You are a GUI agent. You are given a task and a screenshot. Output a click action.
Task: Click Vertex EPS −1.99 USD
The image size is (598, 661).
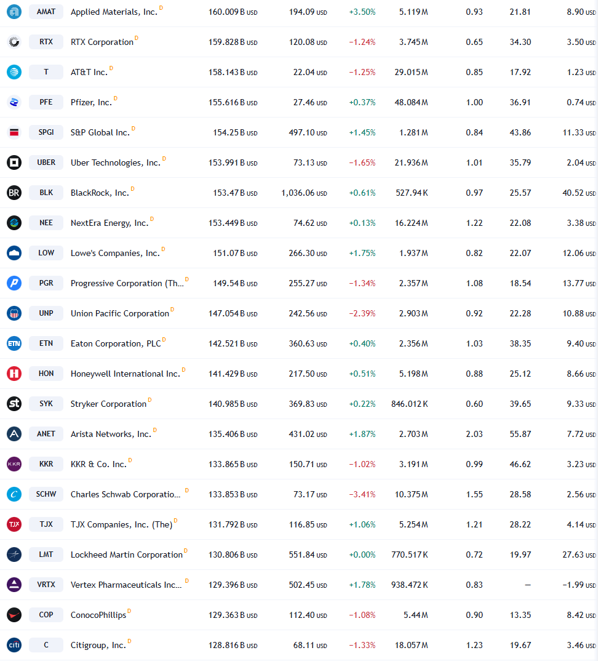click(x=579, y=585)
